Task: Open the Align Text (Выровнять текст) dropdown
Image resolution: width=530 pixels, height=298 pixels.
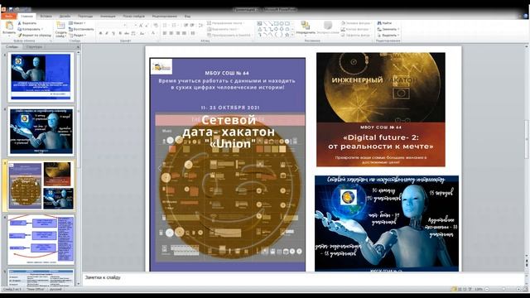Action: pos(224,29)
